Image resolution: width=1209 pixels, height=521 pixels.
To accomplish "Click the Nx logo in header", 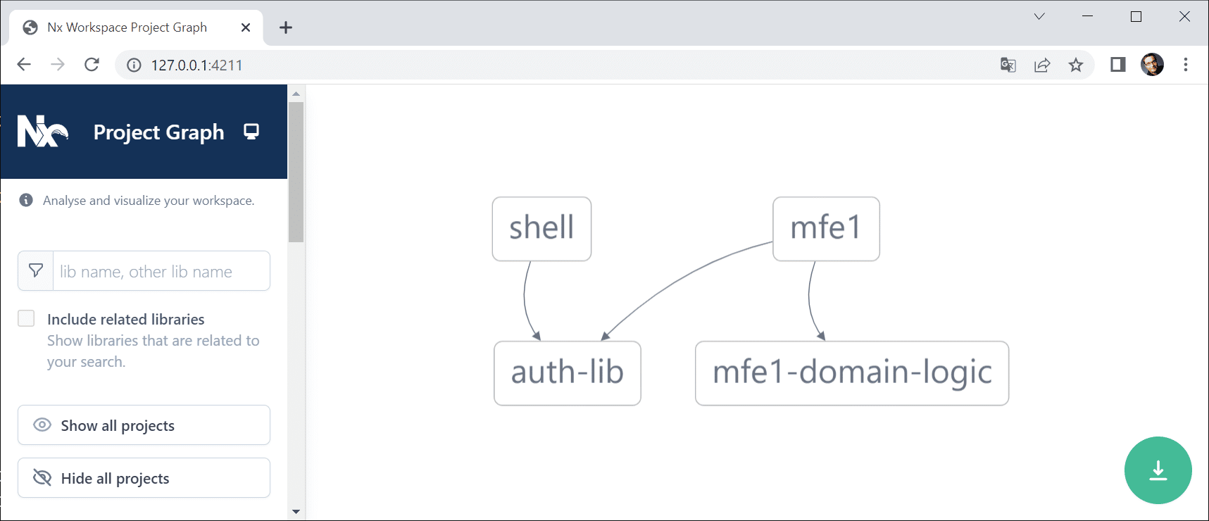I will point(42,132).
